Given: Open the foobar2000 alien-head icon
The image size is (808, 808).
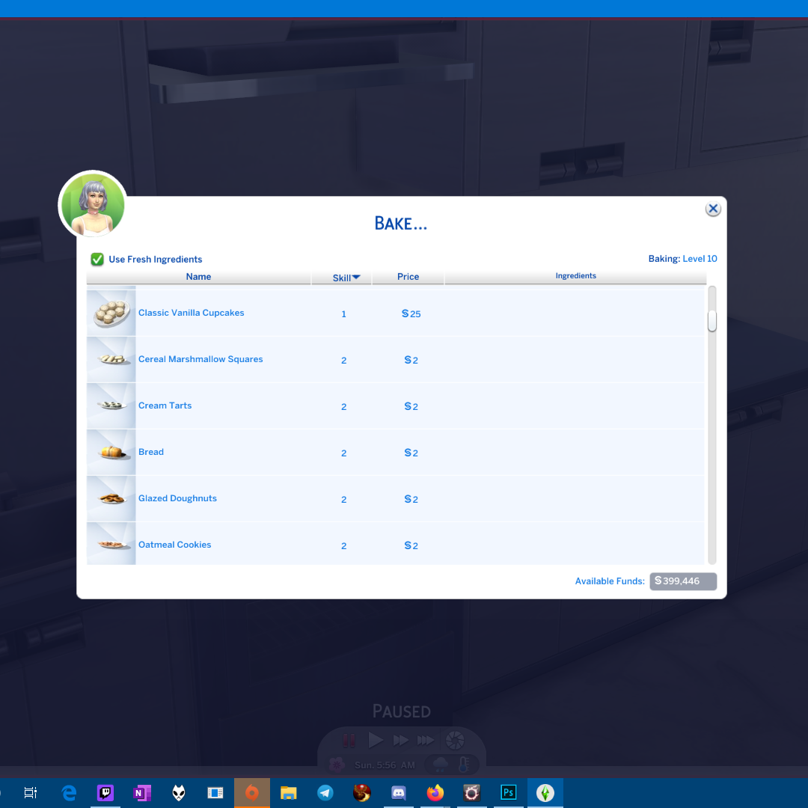Looking at the screenshot, I should [x=178, y=792].
